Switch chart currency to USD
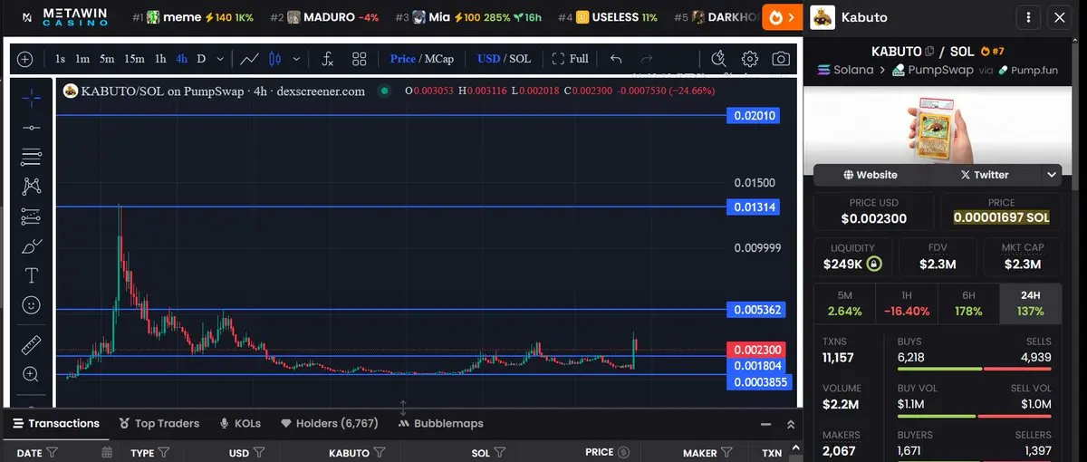The height and width of the screenshot is (462, 1087). coord(488,59)
